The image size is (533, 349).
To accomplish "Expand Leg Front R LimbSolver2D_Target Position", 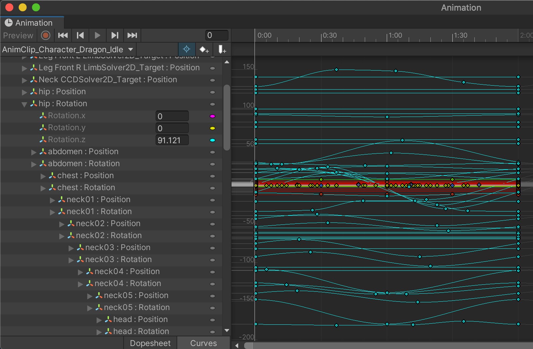I will coord(24,68).
